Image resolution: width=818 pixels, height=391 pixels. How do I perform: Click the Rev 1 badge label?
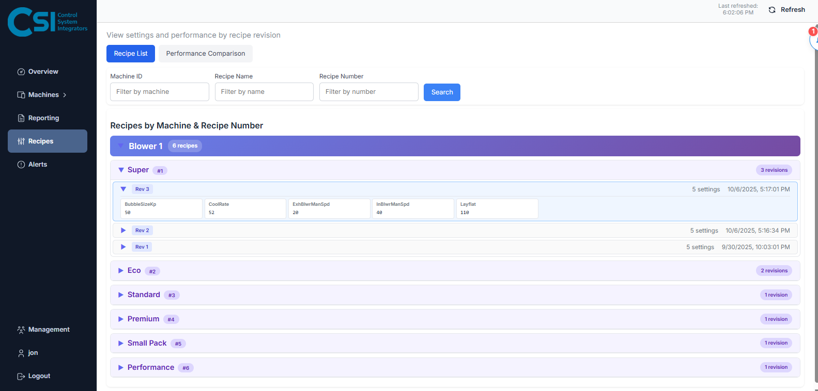click(142, 247)
